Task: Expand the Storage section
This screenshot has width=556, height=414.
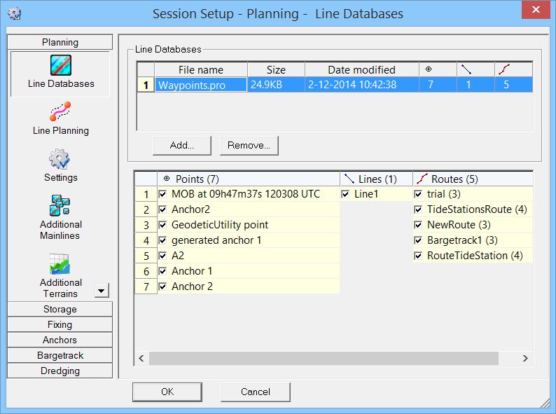Action: tap(60, 309)
